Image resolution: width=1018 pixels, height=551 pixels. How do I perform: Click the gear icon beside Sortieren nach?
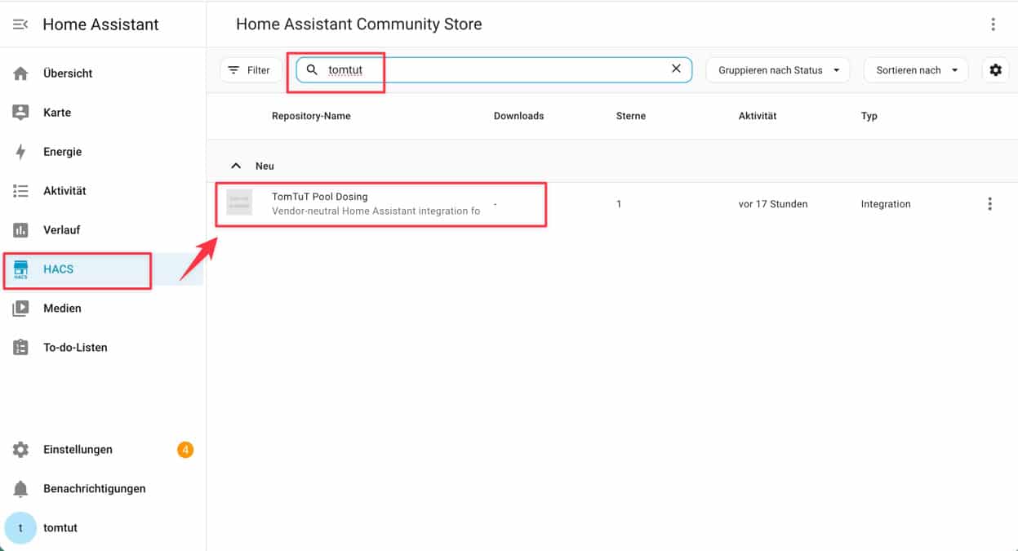click(995, 70)
